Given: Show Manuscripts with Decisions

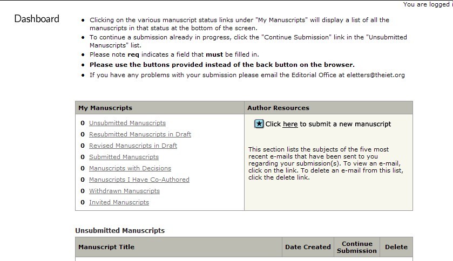Looking at the screenshot, I should click(130, 168).
